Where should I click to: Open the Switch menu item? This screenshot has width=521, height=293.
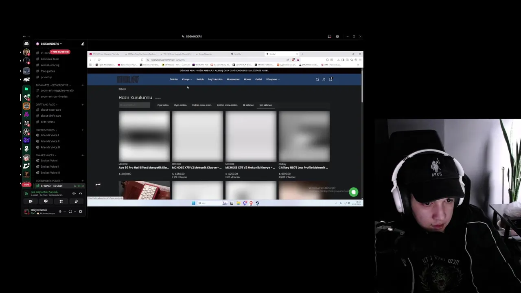click(x=200, y=79)
